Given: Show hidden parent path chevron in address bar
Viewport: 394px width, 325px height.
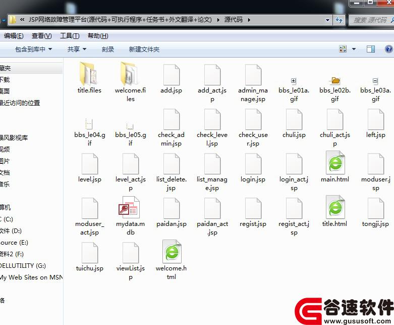Looking at the screenshot, I should (x=22, y=20).
